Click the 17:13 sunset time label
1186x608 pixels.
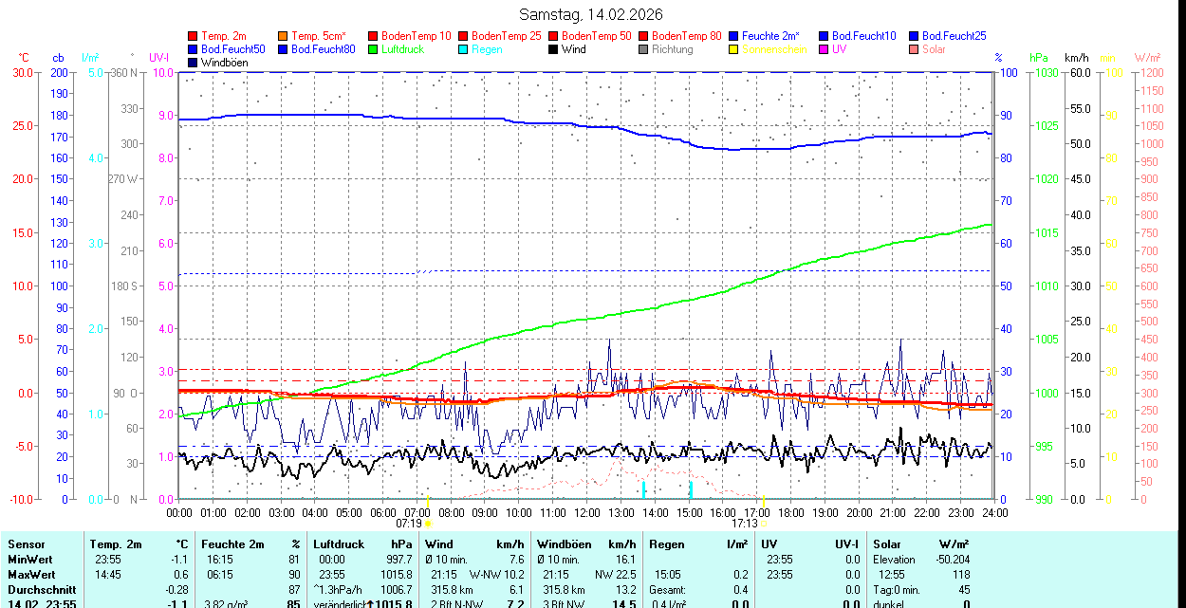[744, 523]
